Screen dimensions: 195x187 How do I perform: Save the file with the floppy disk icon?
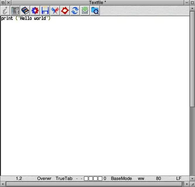click(x=45, y=11)
